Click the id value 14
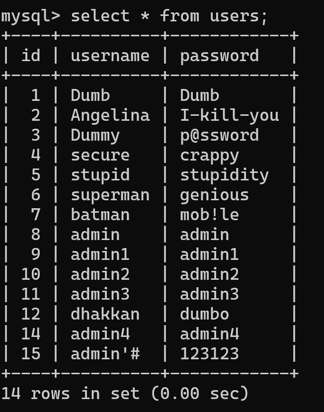 point(31,333)
